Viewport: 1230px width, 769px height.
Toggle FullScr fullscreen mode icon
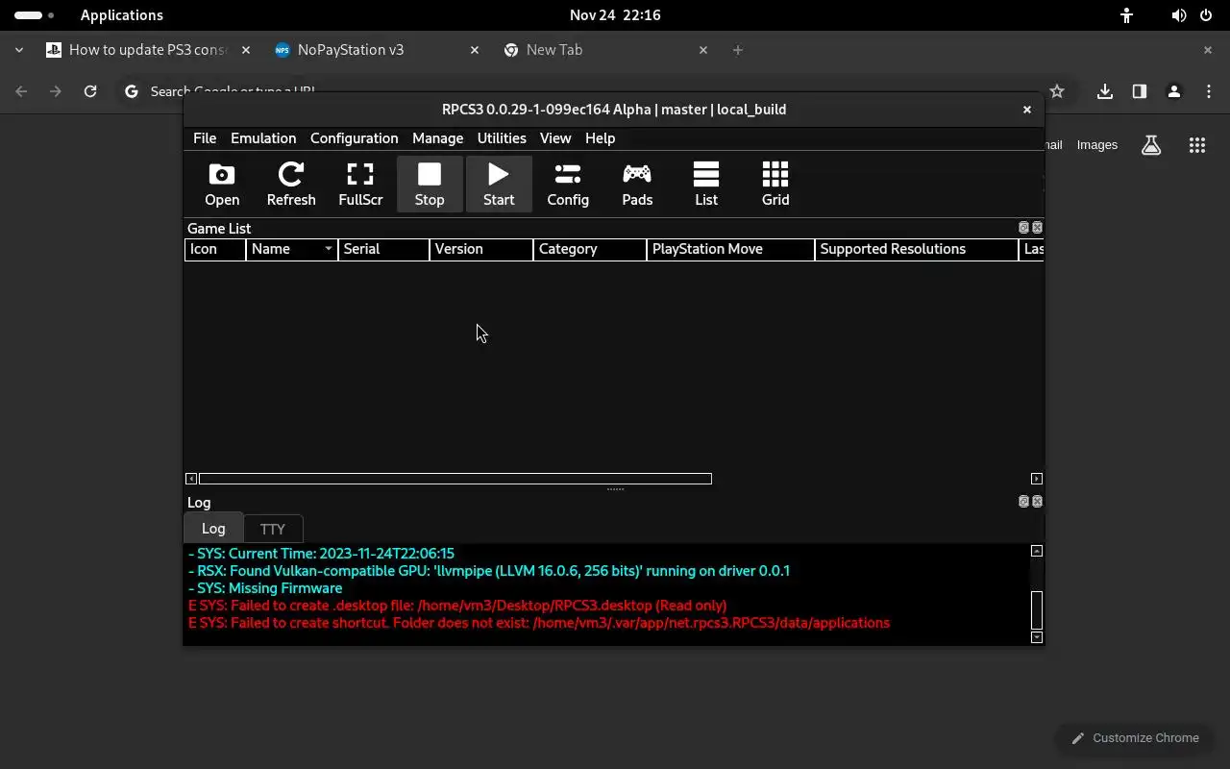[x=360, y=184]
